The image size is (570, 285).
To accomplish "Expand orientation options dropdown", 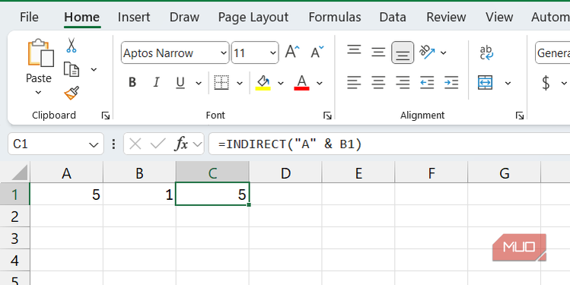I will (x=444, y=53).
